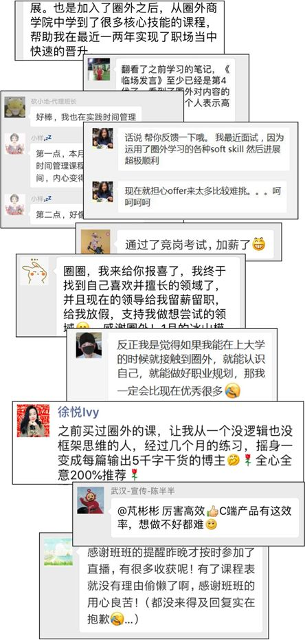Click the avatar beside 现在就担心offer message
The image size is (305, 640).
pos(102,191)
